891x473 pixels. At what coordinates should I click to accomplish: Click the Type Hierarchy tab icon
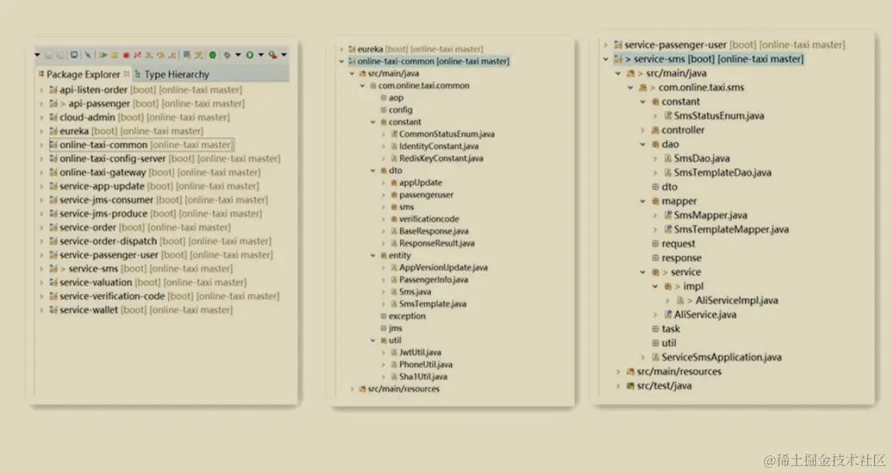(137, 74)
